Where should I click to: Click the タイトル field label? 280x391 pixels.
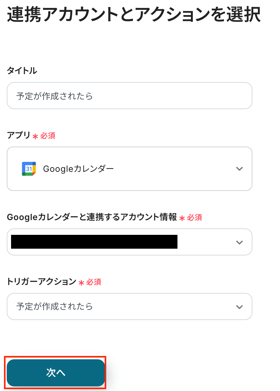point(22,71)
